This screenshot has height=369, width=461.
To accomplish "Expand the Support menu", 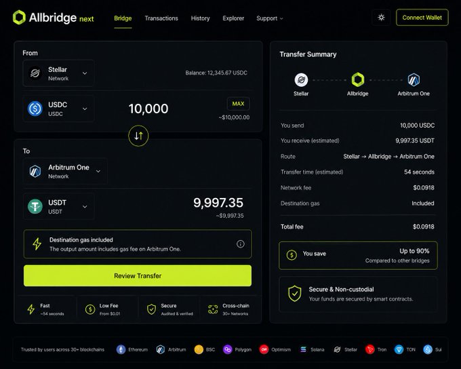I will (270, 18).
